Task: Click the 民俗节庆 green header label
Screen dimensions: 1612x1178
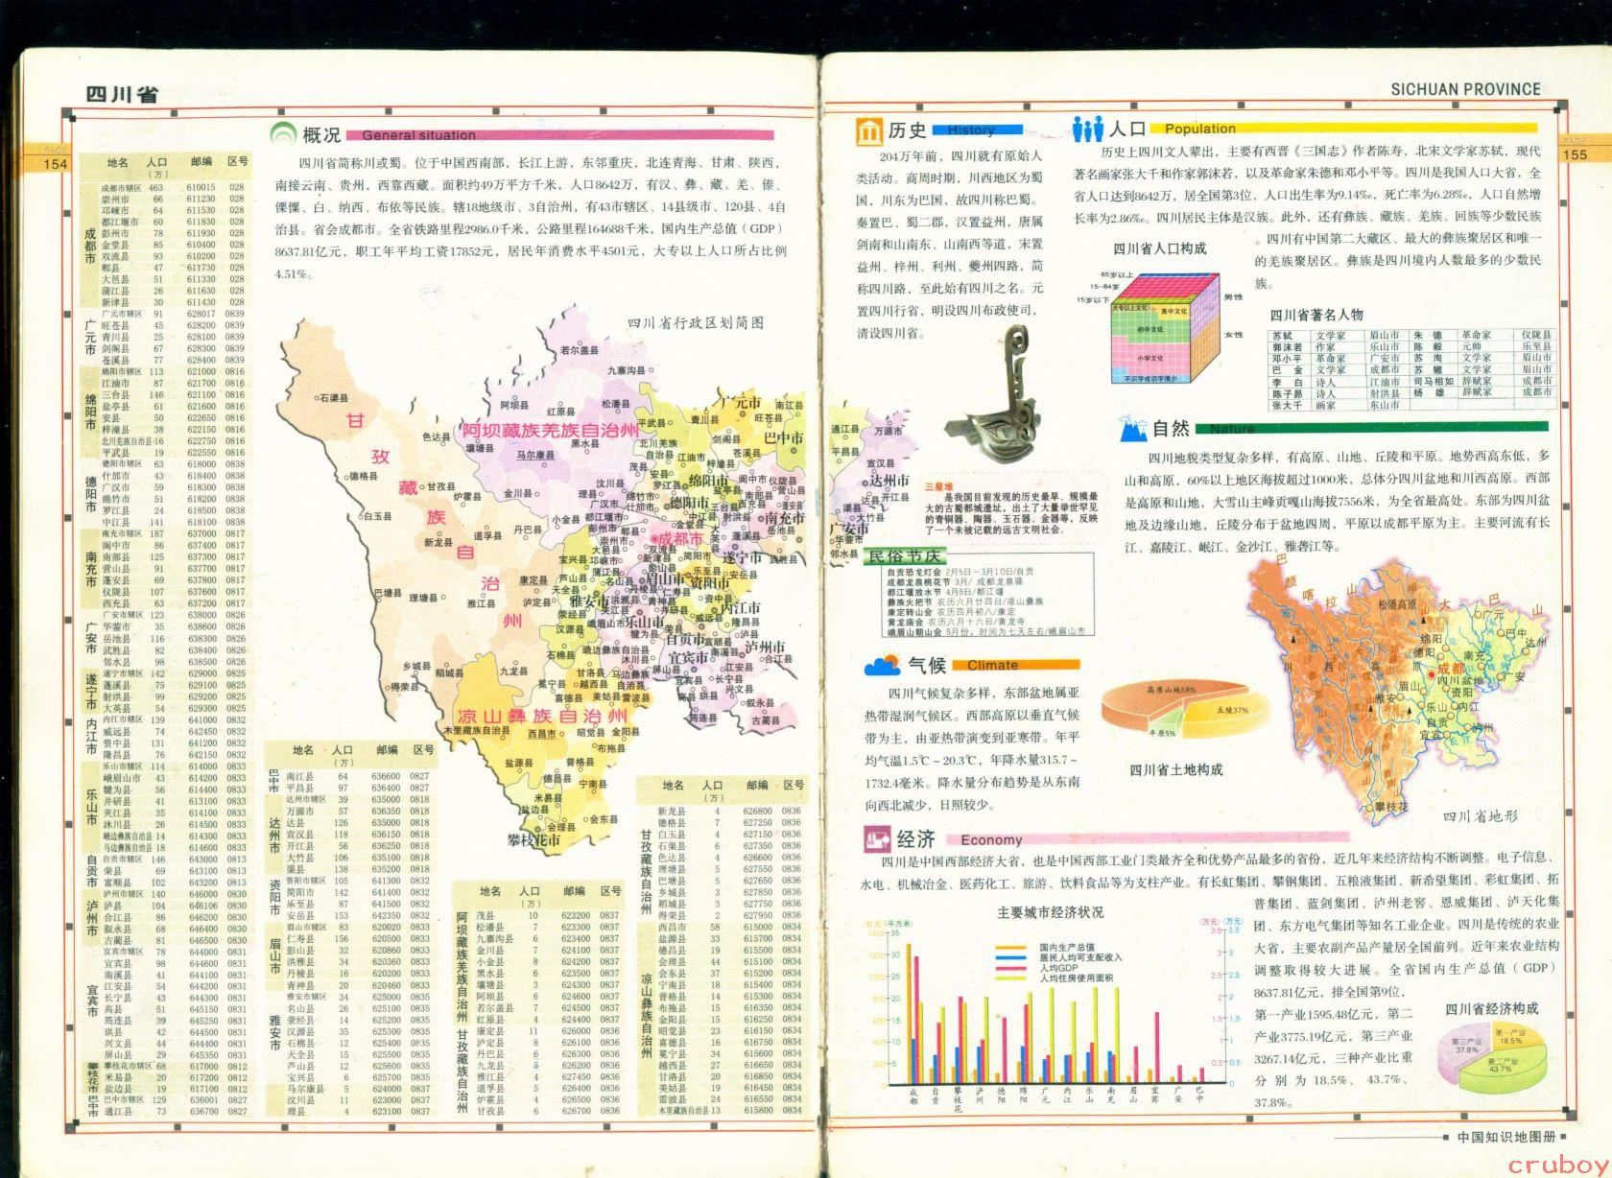Action: click(x=907, y=556)
